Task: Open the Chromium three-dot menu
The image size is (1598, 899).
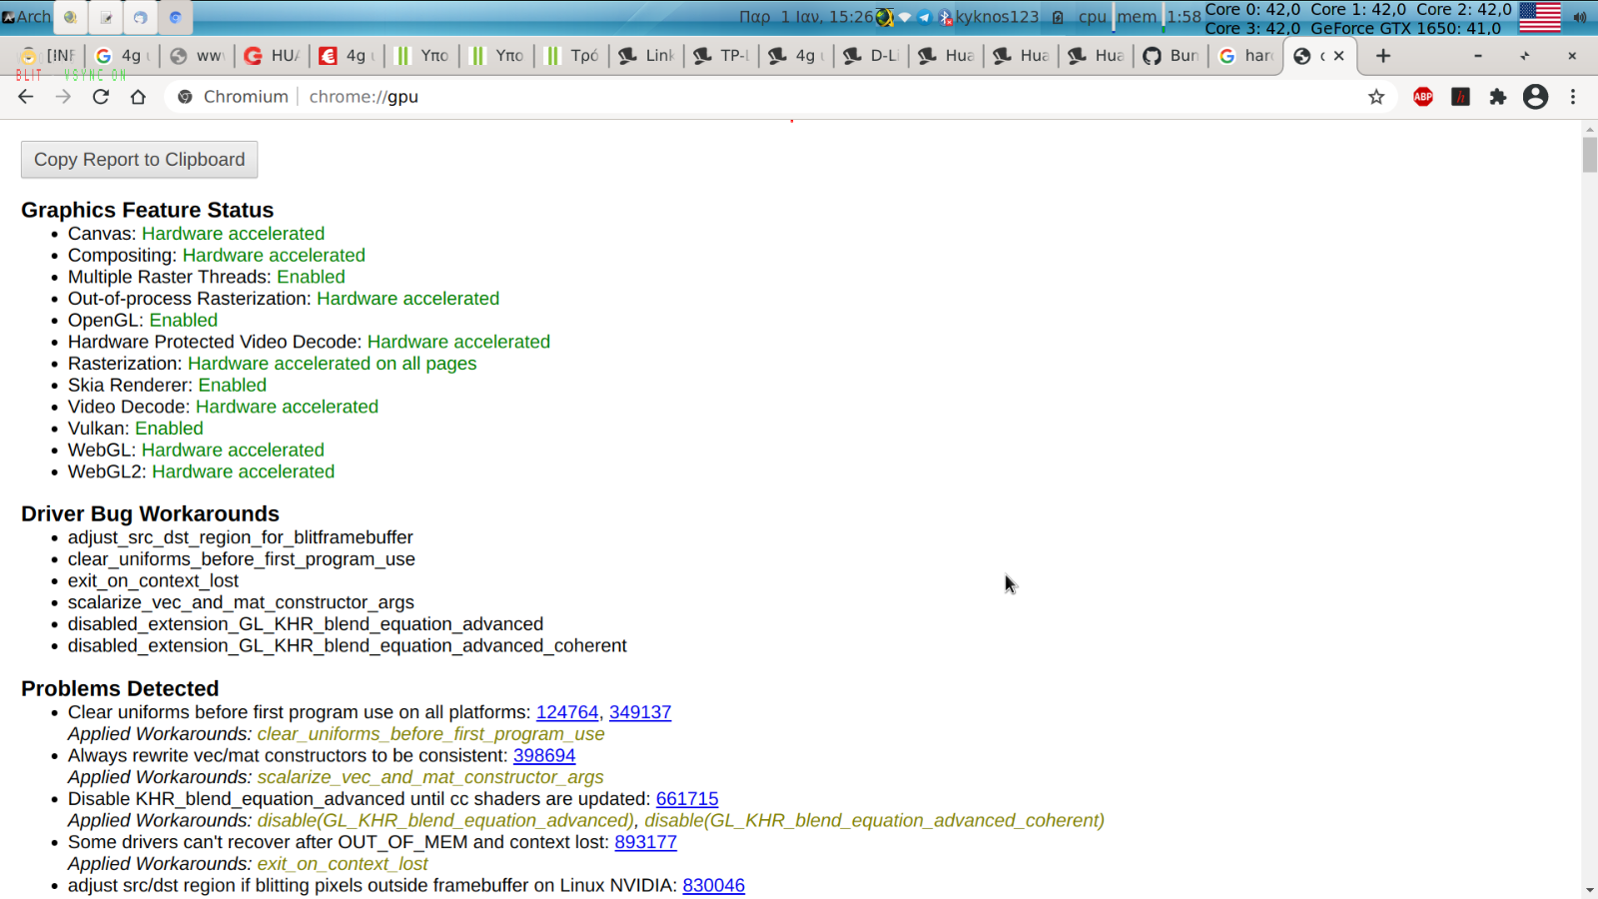Action: point(1573,97)
